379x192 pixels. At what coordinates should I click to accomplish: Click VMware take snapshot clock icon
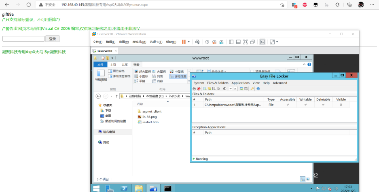(x=207, y=42)
